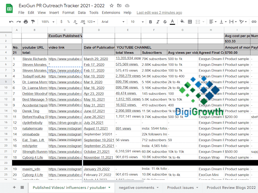Open the fill color bucket
This screenshot has width=258, height=193.
click(x=182, y=21)
